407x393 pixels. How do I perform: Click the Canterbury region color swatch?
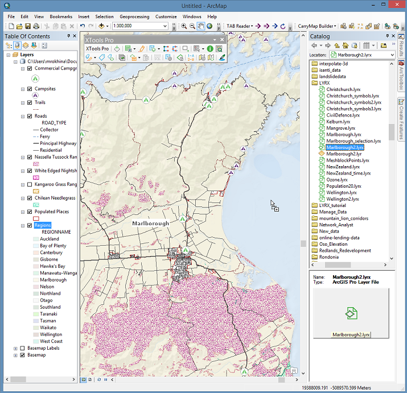click(36, 253)
